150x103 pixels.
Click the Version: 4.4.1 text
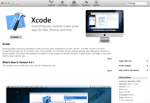(125, 87)
